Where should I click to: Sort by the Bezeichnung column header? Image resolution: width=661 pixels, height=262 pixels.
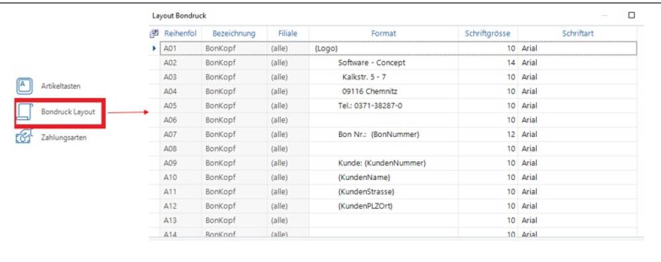point(234,33)
